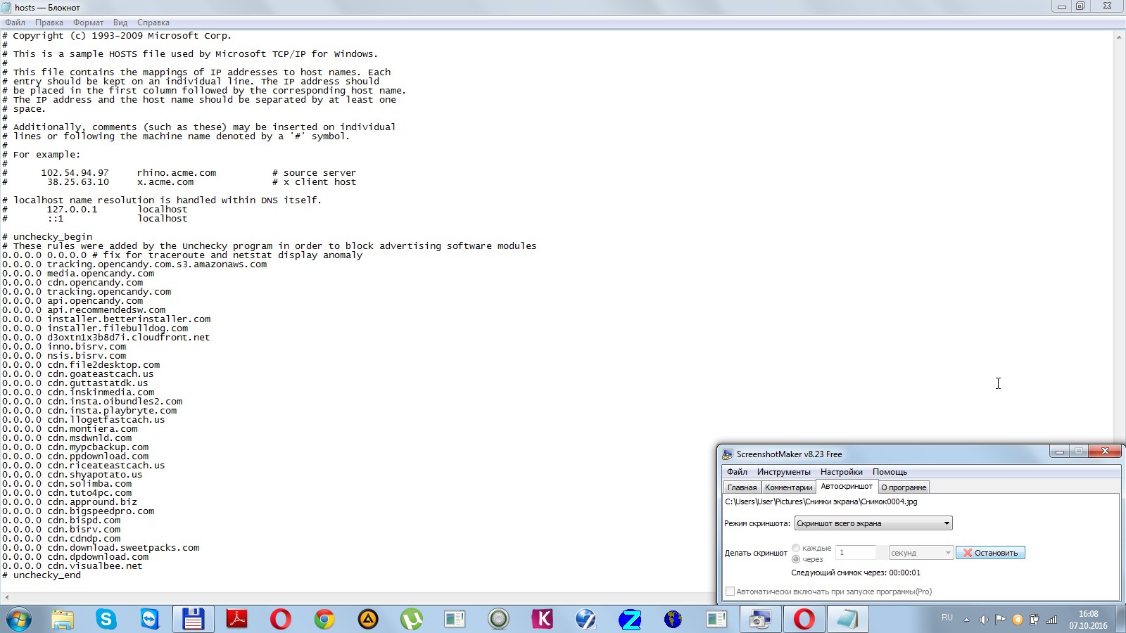Launch Skype from the taskbar
The width and height of the screenshot is (1126, 633).
tap(106, 619)
